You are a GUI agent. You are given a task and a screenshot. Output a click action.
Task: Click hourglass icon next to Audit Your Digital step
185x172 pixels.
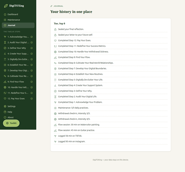(x=5, y=42)
